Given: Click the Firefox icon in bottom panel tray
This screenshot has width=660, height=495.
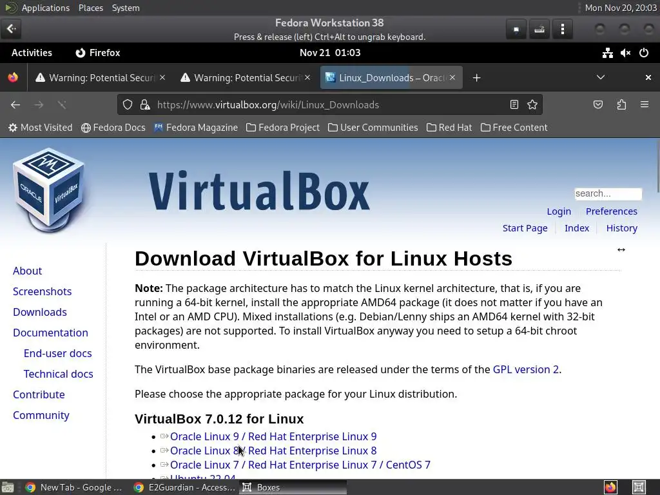Looking at the screenshot, I should (610, 487).
